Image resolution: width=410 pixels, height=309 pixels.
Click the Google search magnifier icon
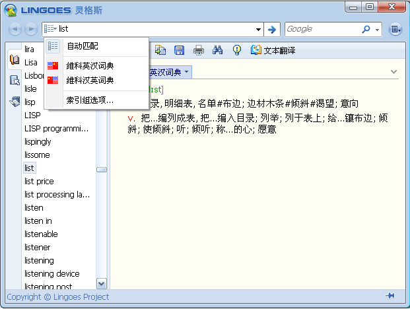366,29
